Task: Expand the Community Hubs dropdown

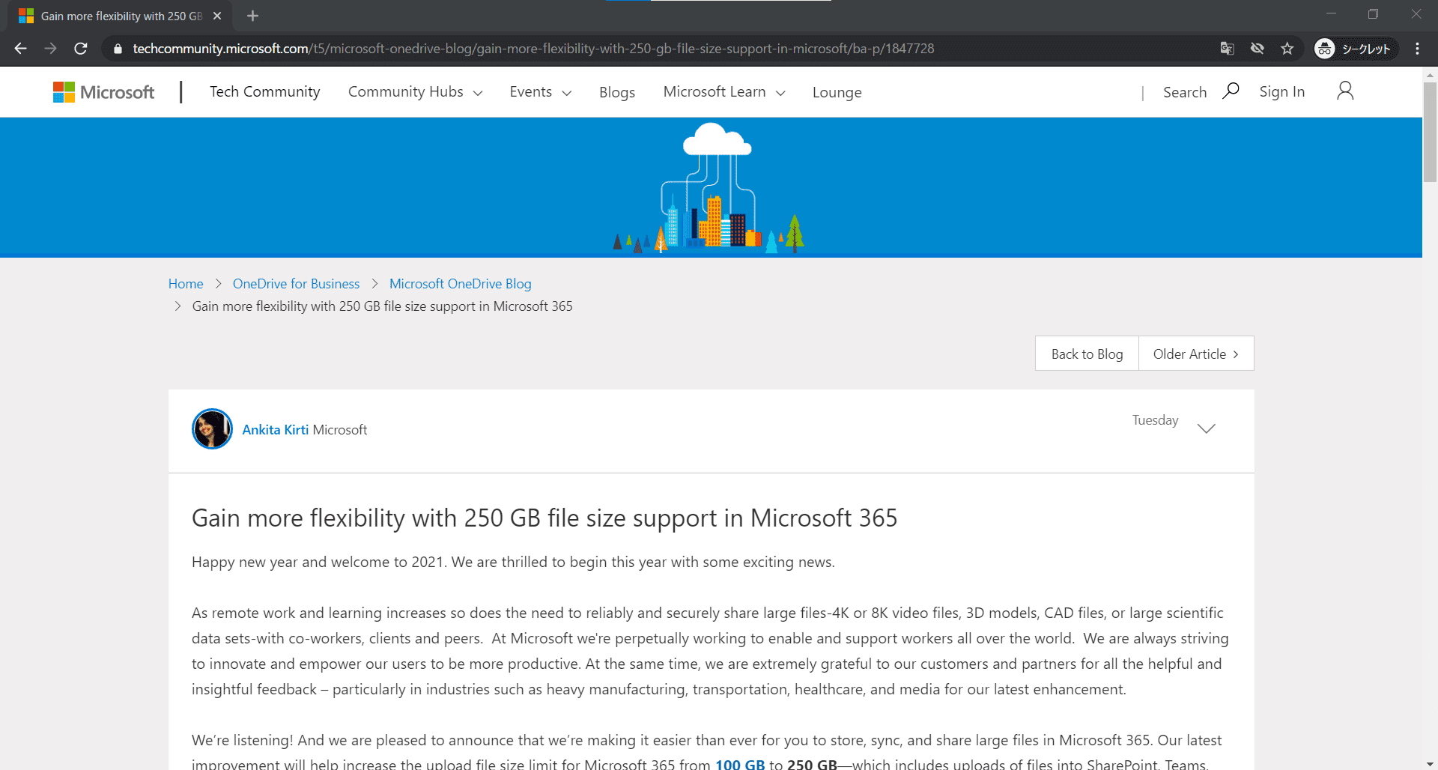Action: (415, 92)
